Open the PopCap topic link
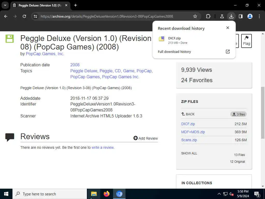 144,71
